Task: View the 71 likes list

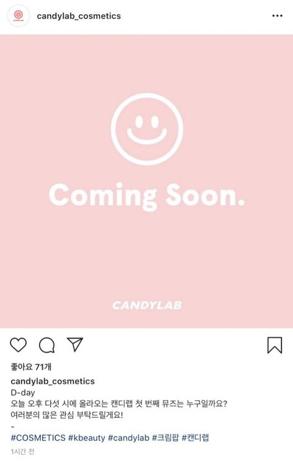Action: 31,367
